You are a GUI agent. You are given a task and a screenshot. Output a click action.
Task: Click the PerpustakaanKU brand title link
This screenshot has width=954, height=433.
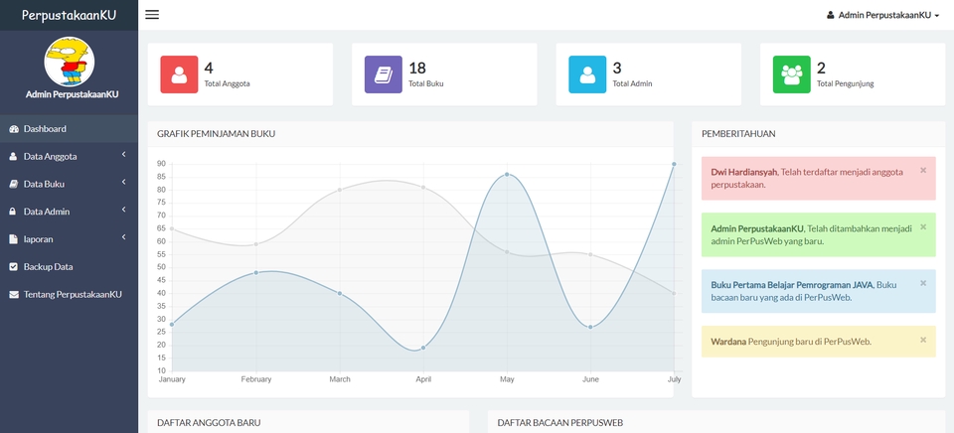(69, 15)
